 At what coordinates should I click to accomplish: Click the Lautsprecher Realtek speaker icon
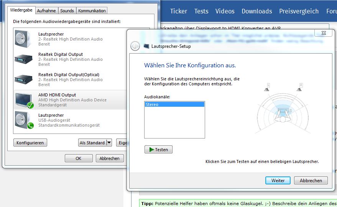(x=23, y=39)
